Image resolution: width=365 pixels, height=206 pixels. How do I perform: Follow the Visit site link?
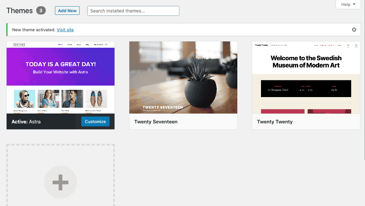point(65,30)
